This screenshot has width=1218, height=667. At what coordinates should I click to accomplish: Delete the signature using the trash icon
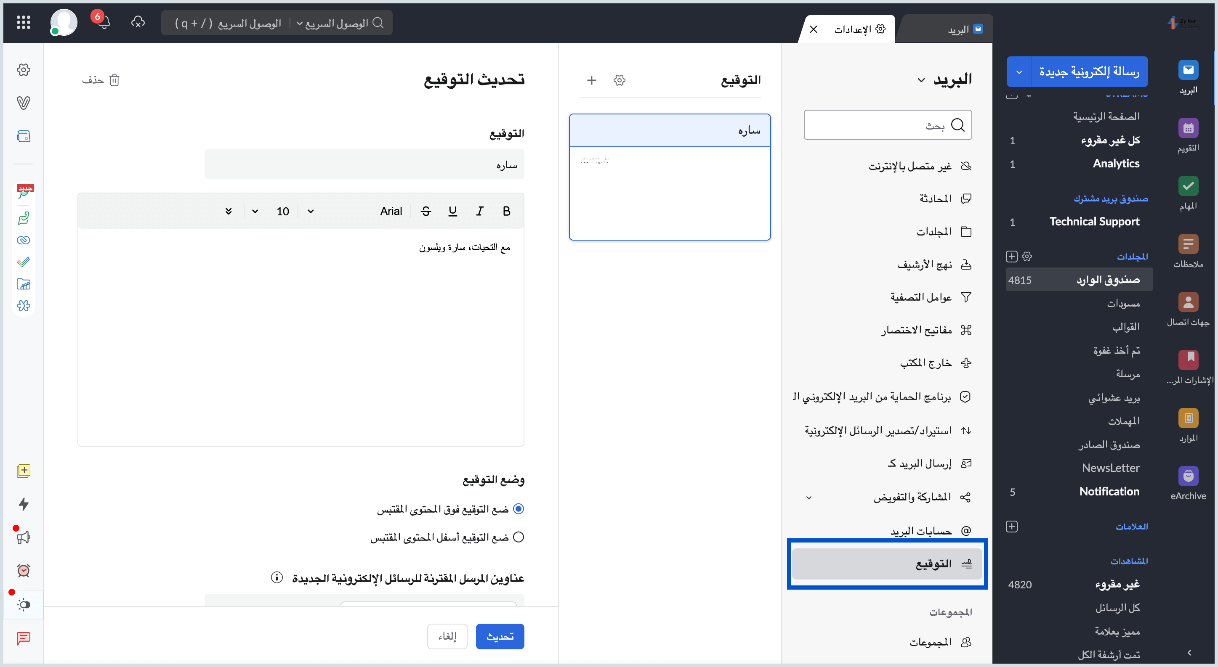click(114, 80)
